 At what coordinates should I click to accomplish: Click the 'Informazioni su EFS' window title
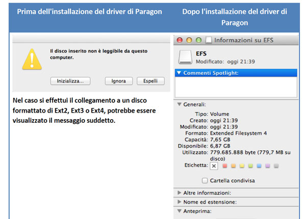coord(244,40)
